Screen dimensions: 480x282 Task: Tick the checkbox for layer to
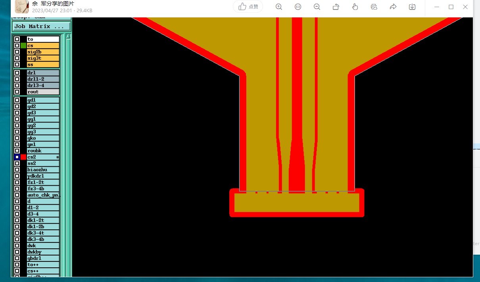17,39
